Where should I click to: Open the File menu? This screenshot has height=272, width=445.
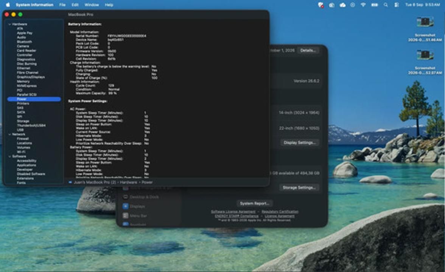(x=62, y=5)
